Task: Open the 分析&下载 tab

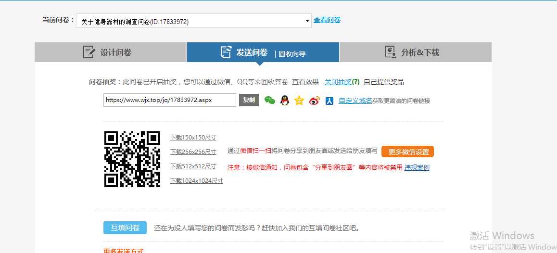Action: point(416,52)
